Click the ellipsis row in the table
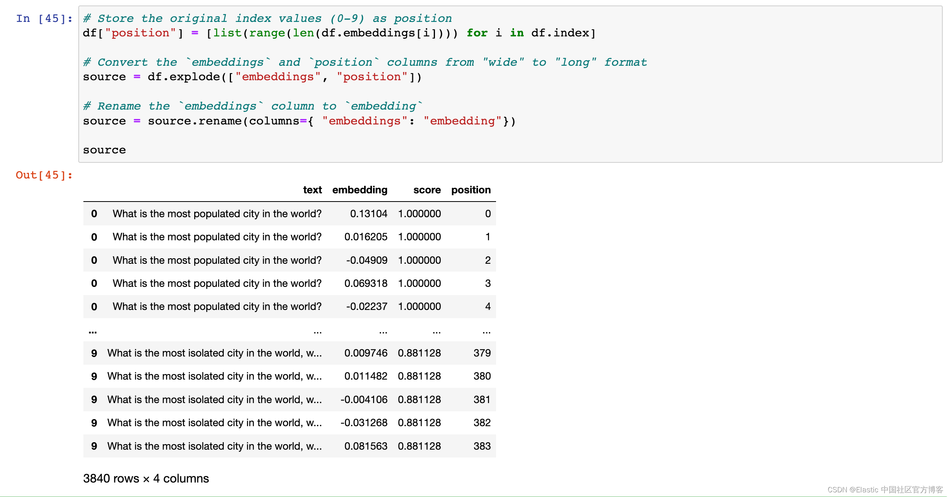Viewport: 949px width, 497px height. tap(289, 331)
